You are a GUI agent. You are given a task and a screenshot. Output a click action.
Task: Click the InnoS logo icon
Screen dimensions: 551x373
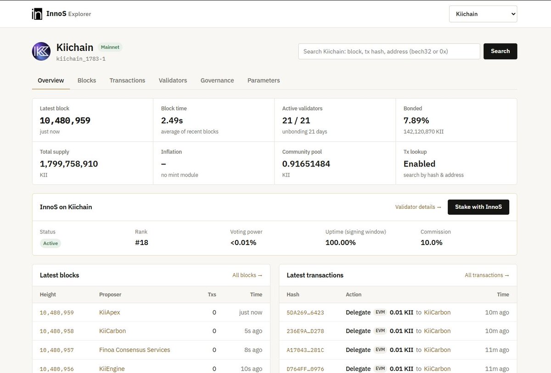(37, 14)
